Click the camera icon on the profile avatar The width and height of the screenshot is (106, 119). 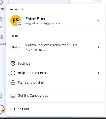click(x=19, y=24)
